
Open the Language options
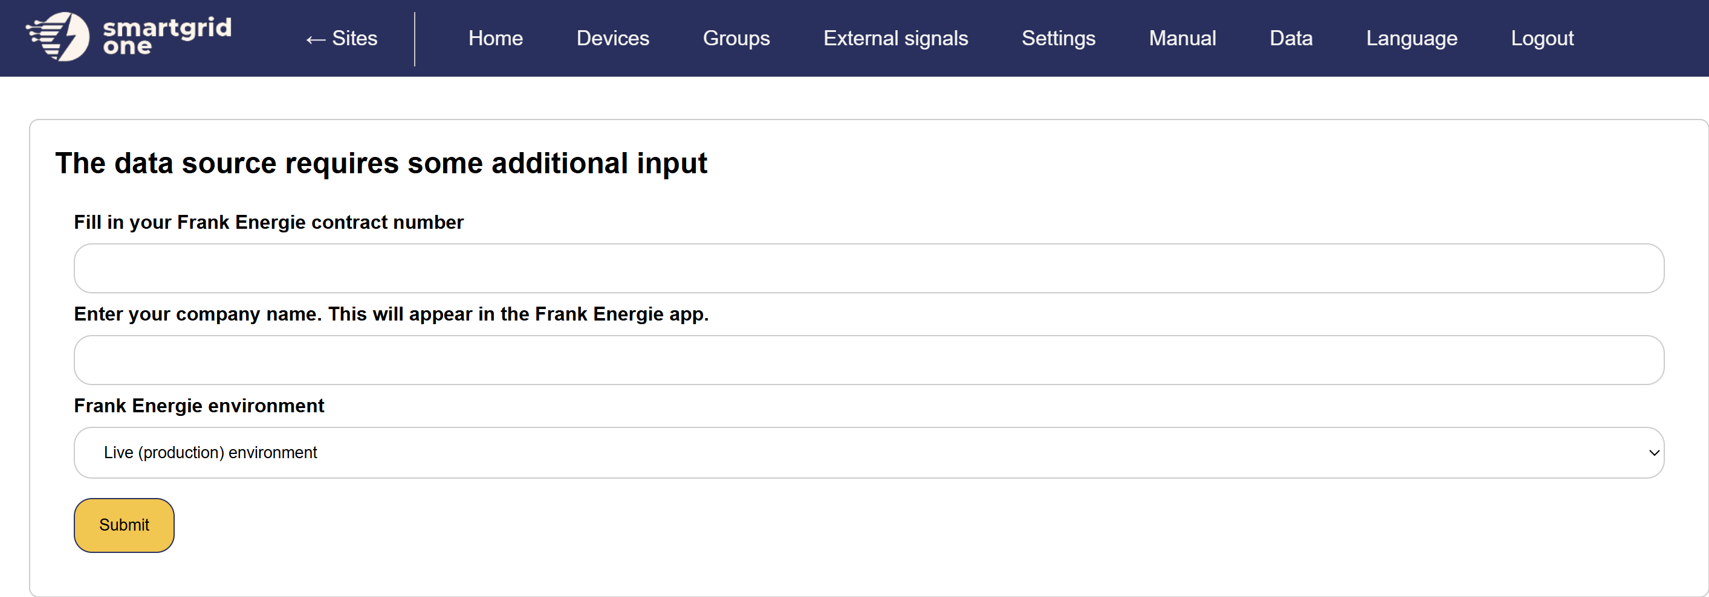pyautogui.click(x=1411, y=39)
